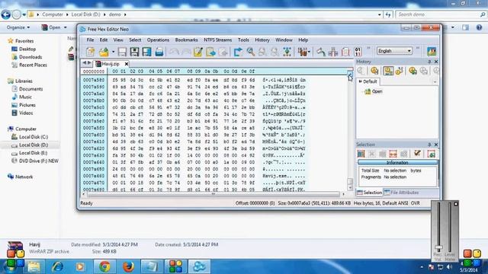Screen dimensions: 488x274
Task: Click the Level Meter slider track
Action: (x=449, y=227)
